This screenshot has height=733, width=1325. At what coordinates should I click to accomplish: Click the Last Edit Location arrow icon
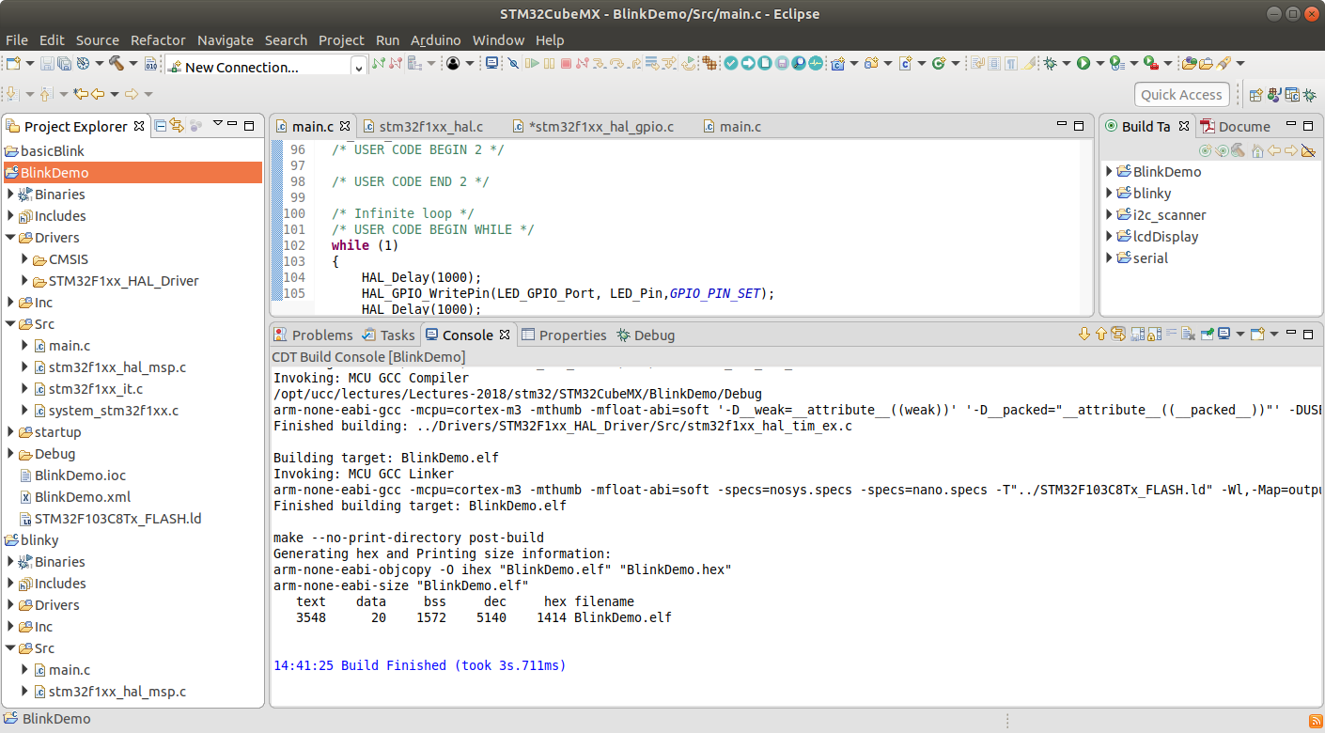coord(81,94)
